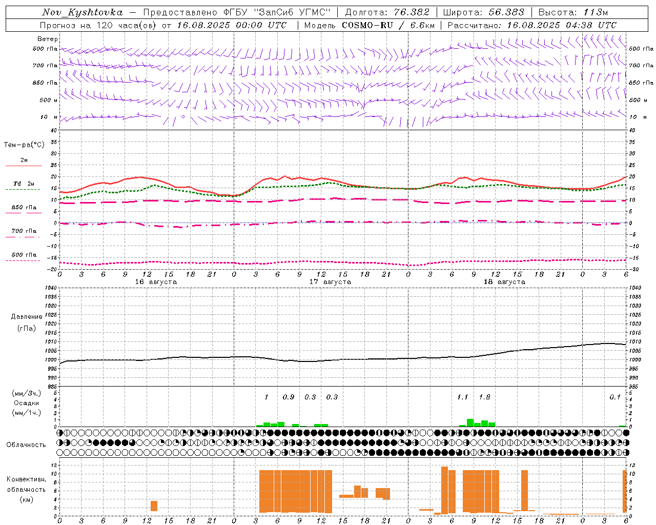This screenshot has width=656, height=525.
Task: Click the elevation label 'Высота: 113м'
Action: pos(573,12)
